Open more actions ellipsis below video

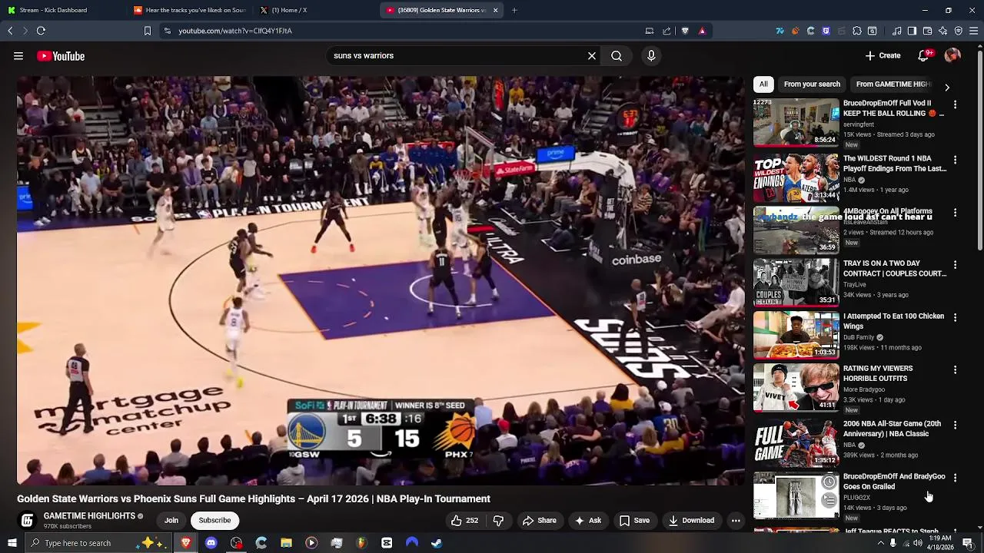point(736,521)
